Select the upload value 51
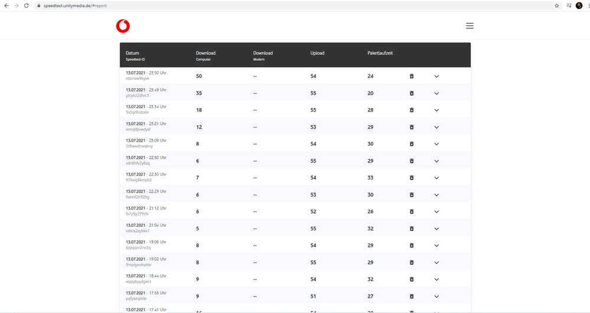The width and height of the screenshot is (590, 313). [313, 296]
